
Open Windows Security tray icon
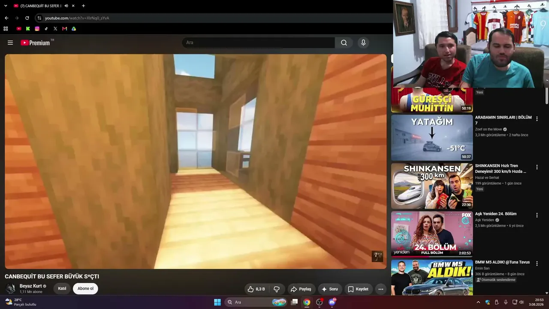pyautogui.click(x=488, y=302)
